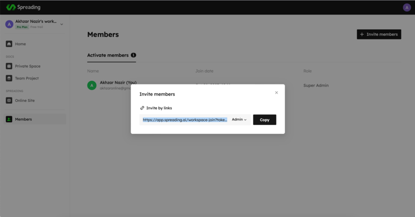
Task: Open the profile avatar at top right
Action: point(406,7)
